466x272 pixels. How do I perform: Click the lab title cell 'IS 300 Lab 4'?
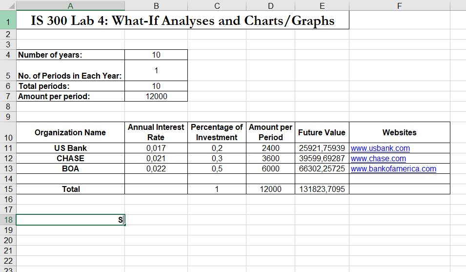coord(182,20)
